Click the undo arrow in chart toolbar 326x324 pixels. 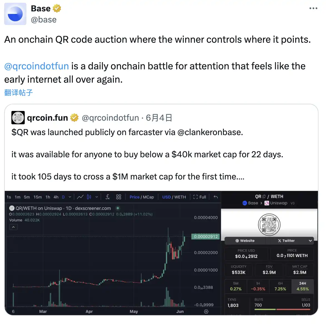tap(216, 197)
